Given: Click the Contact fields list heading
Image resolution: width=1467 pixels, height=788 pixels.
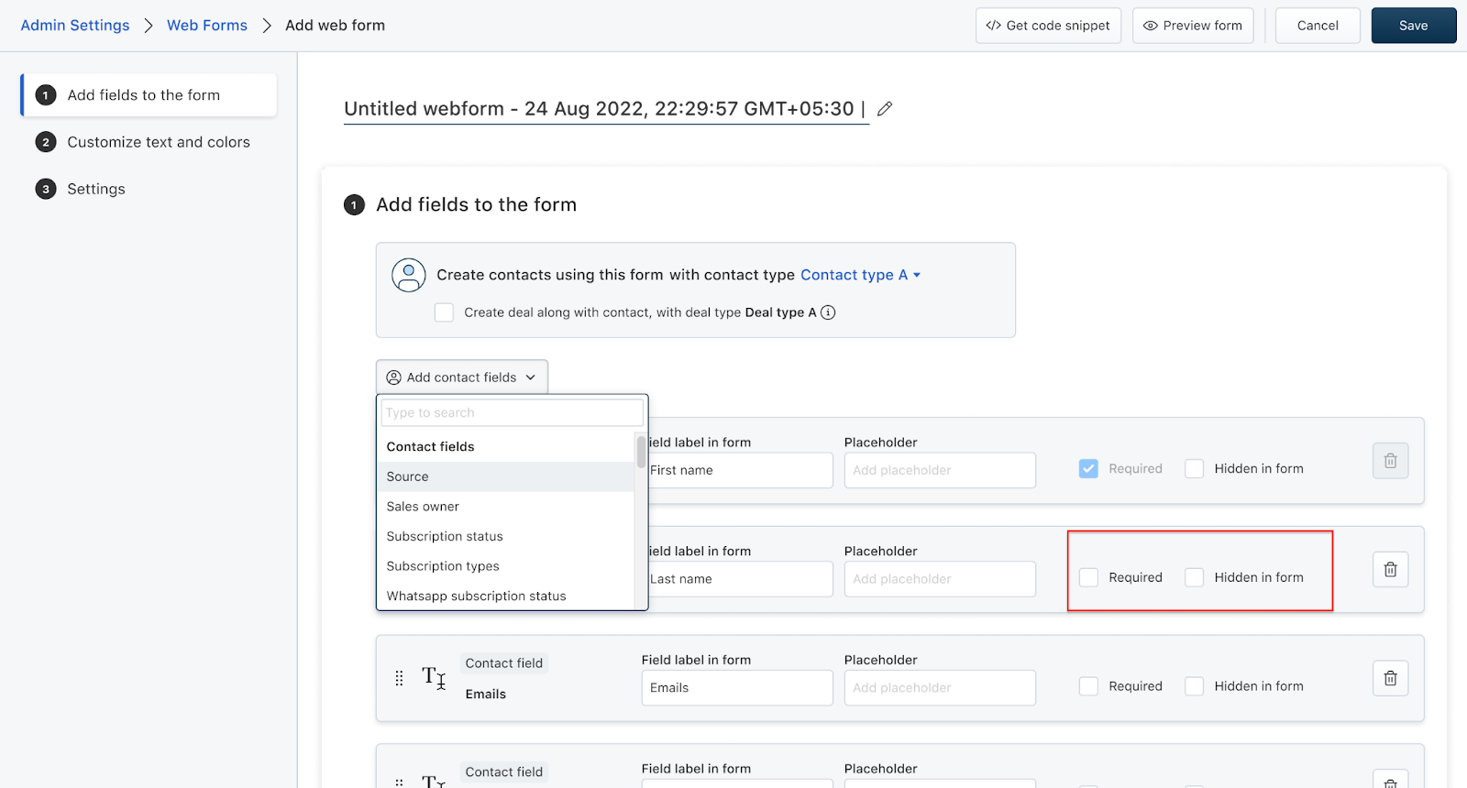Looking at the screenshot, I should (x=430, y=446).
